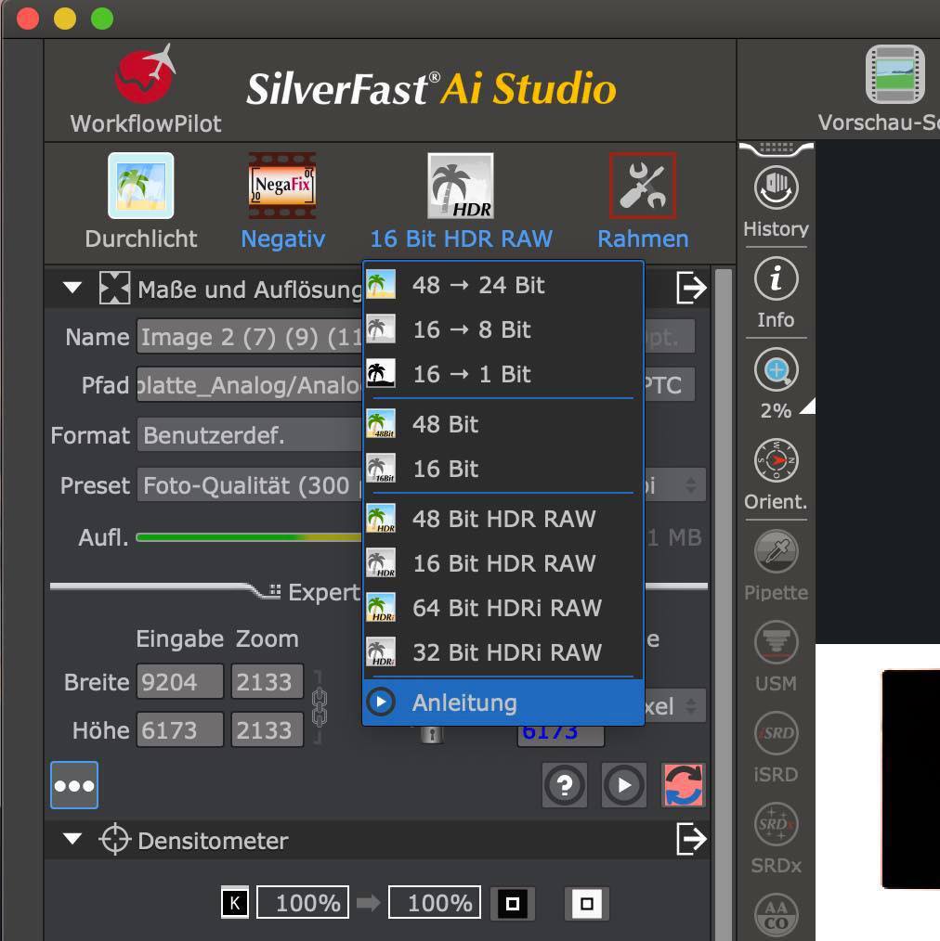Viewport: 940px width, 941px height.
Task: Open the Format Benutzerdef. dropdown
Action: (250, 435)
